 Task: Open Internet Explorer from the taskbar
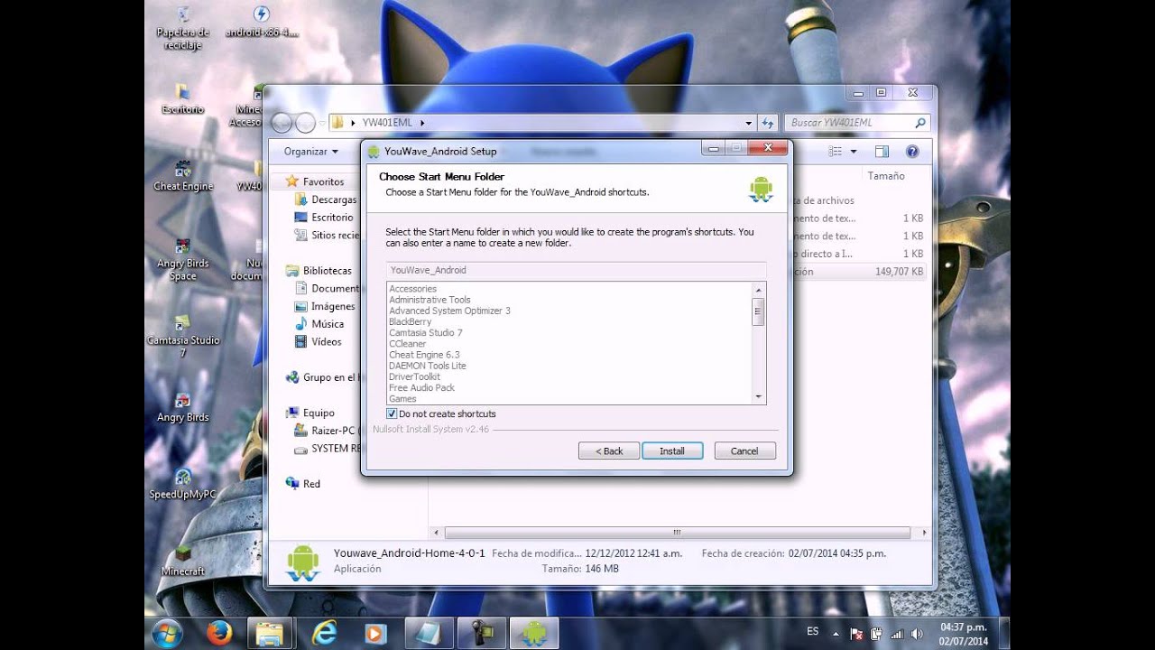point(324,634)
